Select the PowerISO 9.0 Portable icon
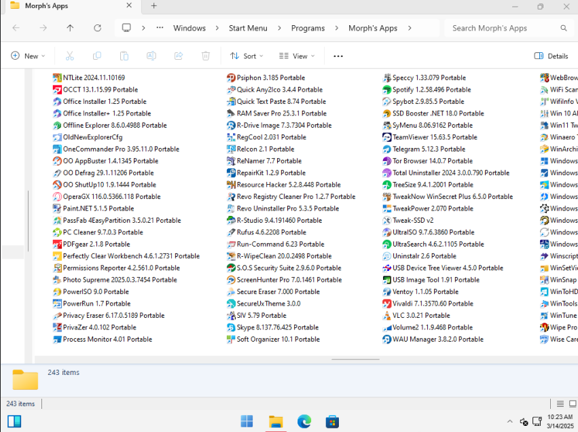Viewport: 578px width, 432px height. point(57,291)
